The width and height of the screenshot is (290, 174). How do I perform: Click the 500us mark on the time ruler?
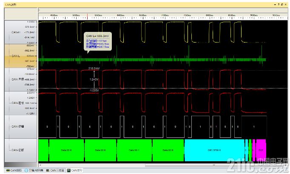pos(76,15)
